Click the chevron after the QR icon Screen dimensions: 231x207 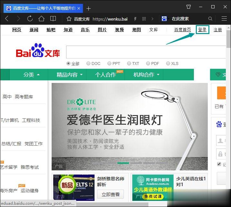click(152, 19)
